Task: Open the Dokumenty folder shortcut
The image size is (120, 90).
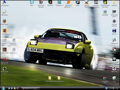Action: (x=4, y=12)
